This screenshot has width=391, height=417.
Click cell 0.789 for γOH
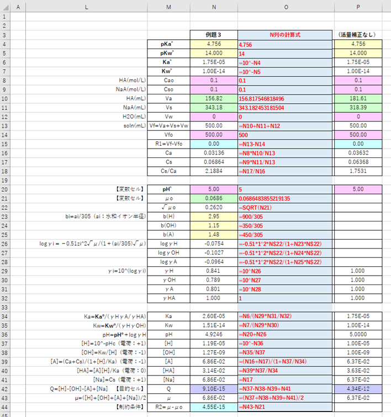pos(214,280)
